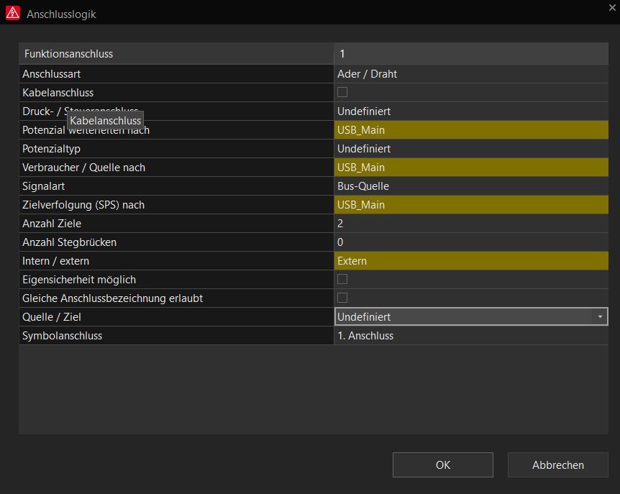Select the Anschlussart row label
The height and width of the screenshot is (494, 620).
176,74
